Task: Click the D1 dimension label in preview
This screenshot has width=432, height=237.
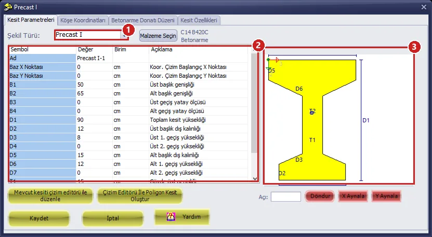Action: pyautogui.click(x=365, y=120)
